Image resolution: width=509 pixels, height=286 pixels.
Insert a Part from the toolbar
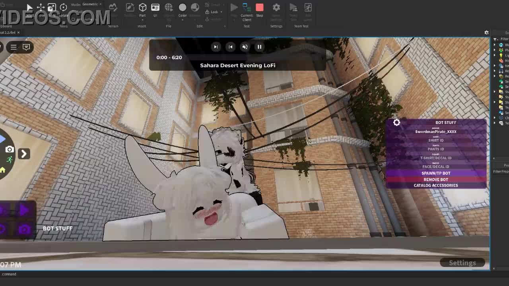[x=142, y=8]
